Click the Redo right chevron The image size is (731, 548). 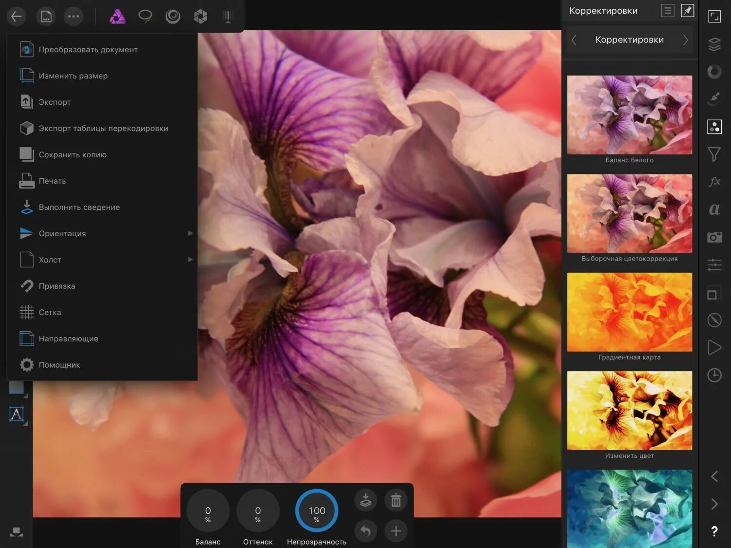(714, 504)
